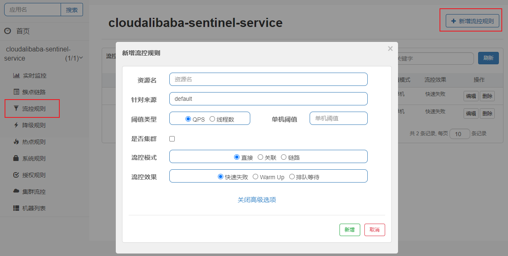
Task: Select the 排队等待 effect radio
Action: tap(292, 177)
